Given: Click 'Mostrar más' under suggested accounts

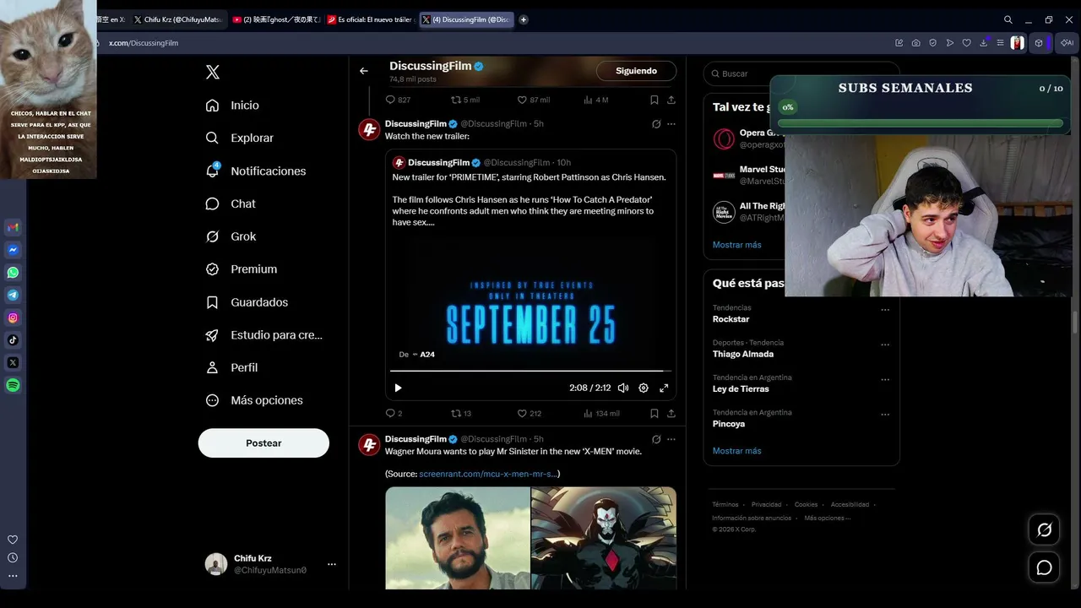Looking at the screenshot, I should [736, 245].
